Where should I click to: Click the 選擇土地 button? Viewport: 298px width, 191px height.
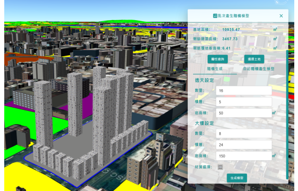(254, 59)
